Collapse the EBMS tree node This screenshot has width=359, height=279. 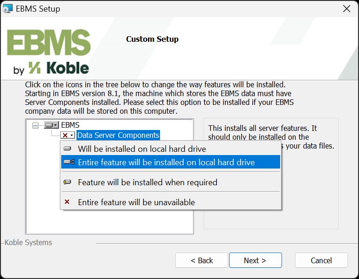pyautogui.click(x=35, y=125)
